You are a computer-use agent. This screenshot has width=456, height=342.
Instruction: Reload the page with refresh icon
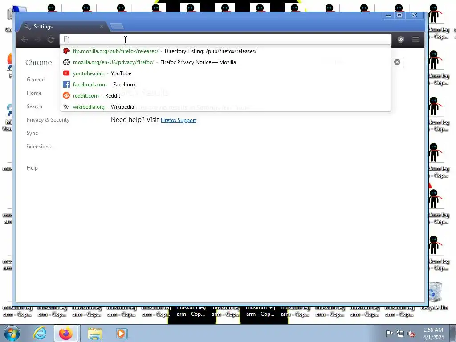pyautogui.click(x=51, y=39)
